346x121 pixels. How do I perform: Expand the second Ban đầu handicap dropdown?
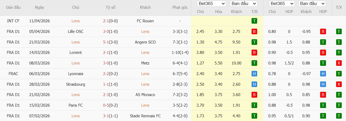click(x=312, y=4)
